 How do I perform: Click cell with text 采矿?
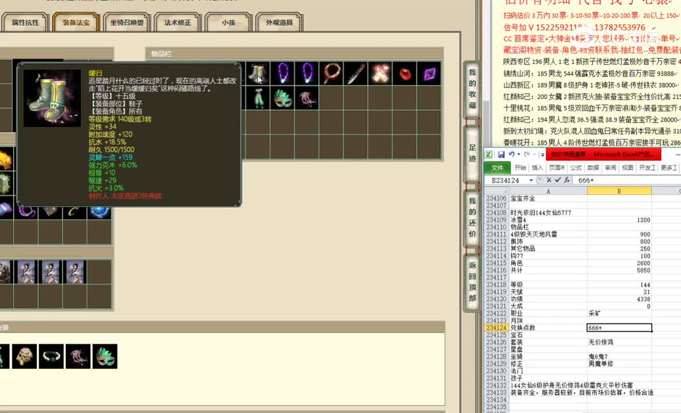pos(619,313)
